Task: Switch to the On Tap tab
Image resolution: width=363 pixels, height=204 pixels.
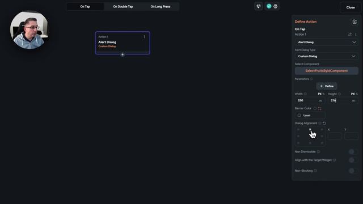Action: [85, 6]
